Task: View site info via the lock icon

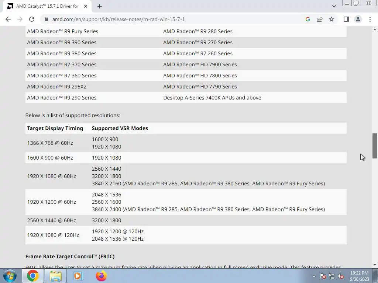Action: point(47,19)
